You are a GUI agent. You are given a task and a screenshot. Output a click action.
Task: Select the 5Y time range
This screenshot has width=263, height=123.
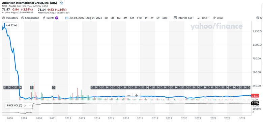point(158,18)
